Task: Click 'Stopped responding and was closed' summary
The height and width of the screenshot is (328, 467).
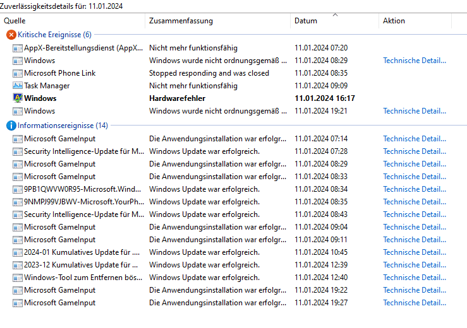Action: (x=209, y=73)
